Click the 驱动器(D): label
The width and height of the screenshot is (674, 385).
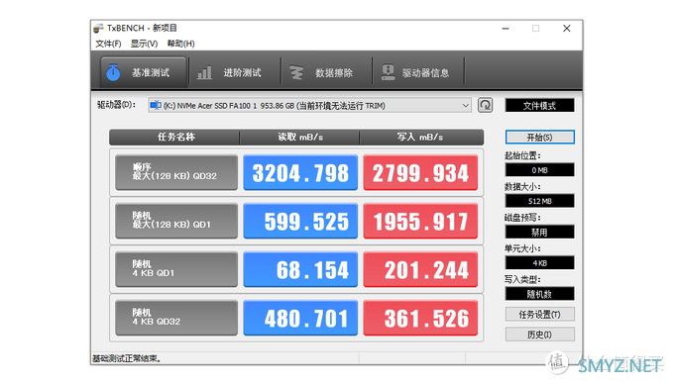coord(116,105)
